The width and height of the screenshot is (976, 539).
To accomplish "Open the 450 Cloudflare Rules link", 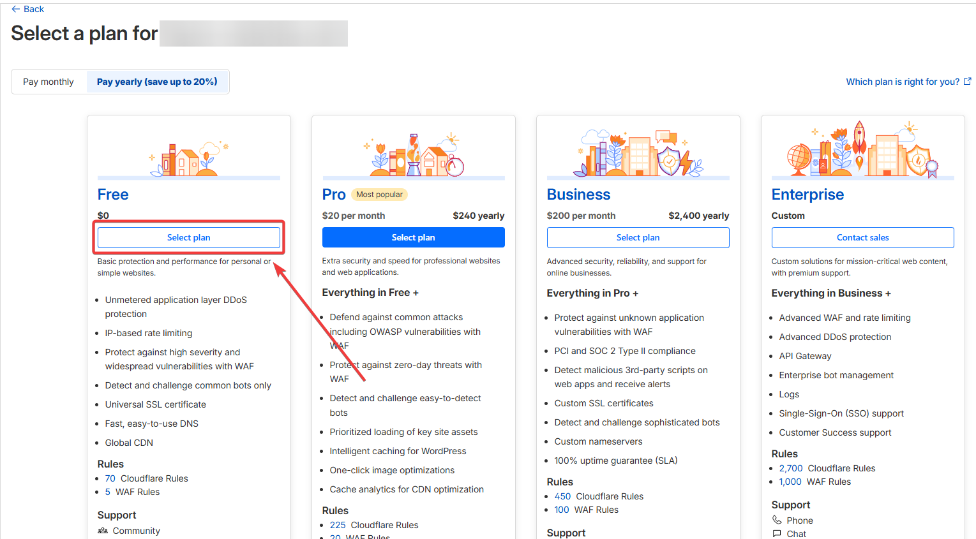I will (x=562, y=496).
